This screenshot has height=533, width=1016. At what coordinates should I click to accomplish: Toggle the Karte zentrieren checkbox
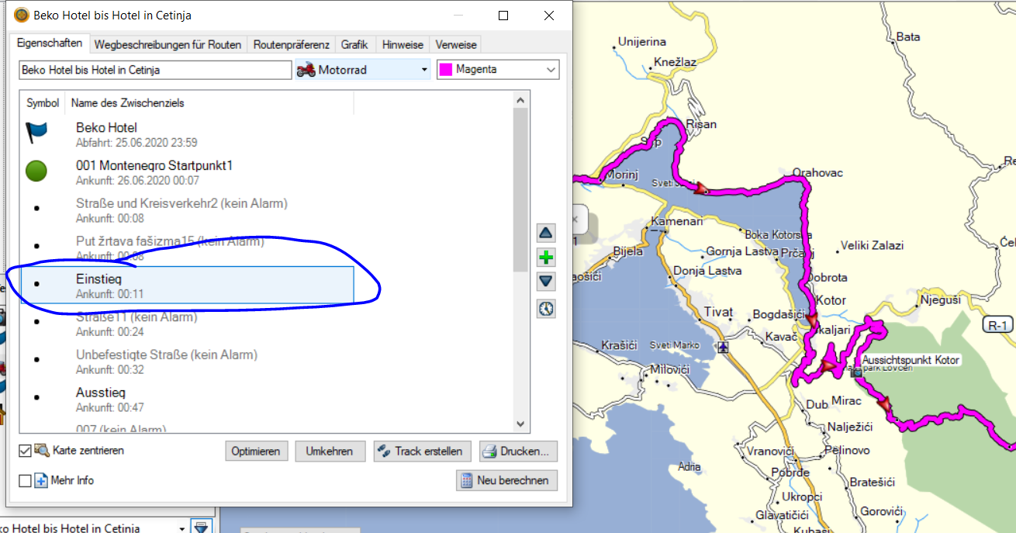point(25,450)
